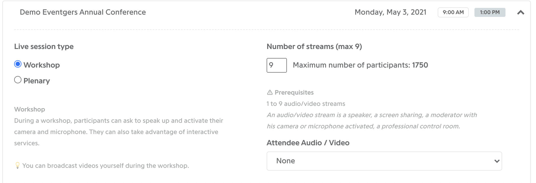
Task: Collapse the session panel with chevron up
Action: [520, 12]
